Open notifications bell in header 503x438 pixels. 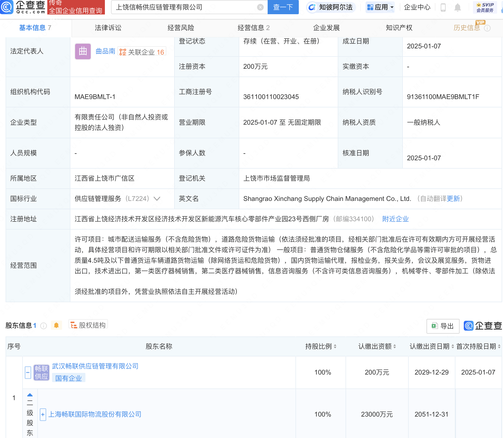point(457,8)
